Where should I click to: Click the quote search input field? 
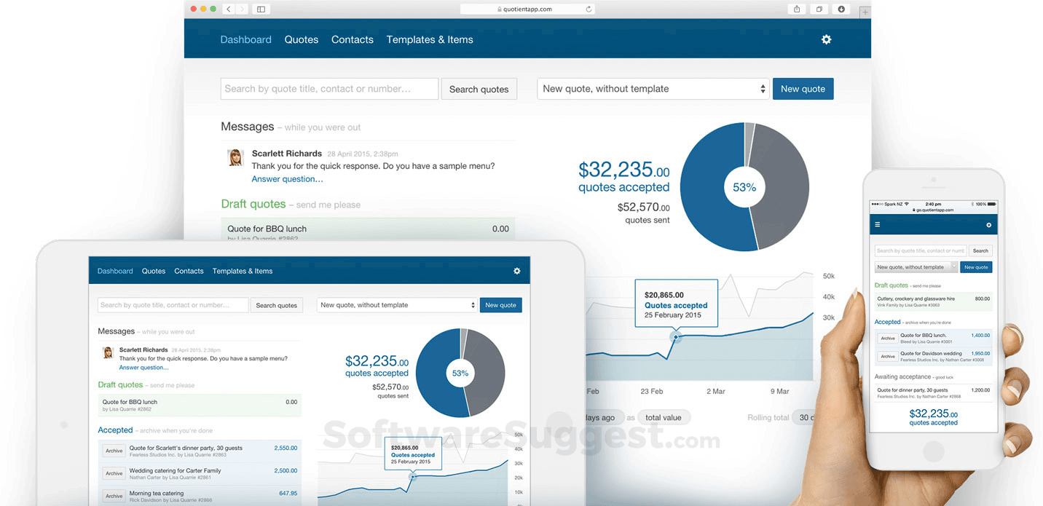coord(329,88)
